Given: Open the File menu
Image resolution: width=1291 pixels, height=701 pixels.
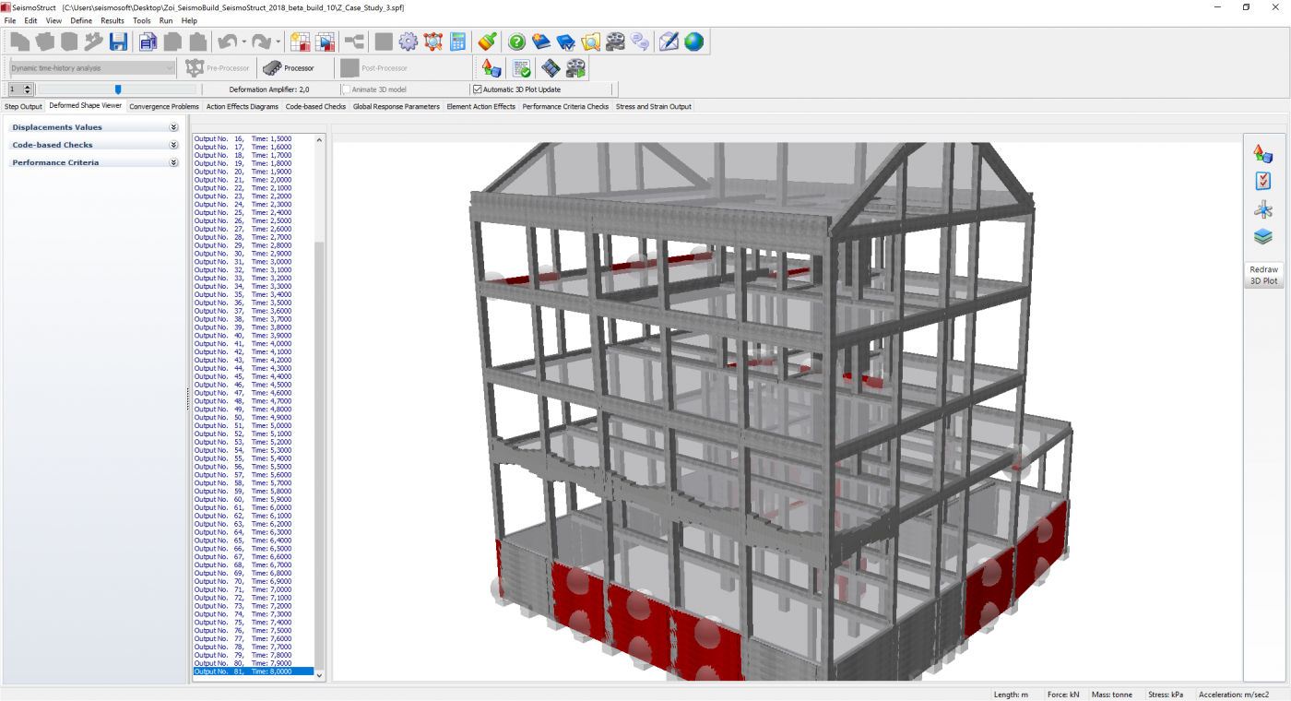Looking at the screenshot, I should 10,20.
